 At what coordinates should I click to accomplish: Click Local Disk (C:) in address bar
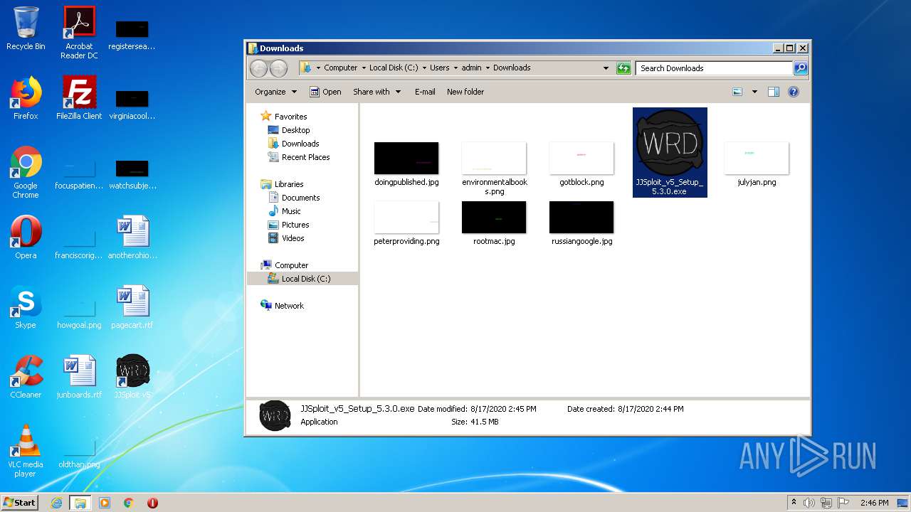[x=394, y=68]
